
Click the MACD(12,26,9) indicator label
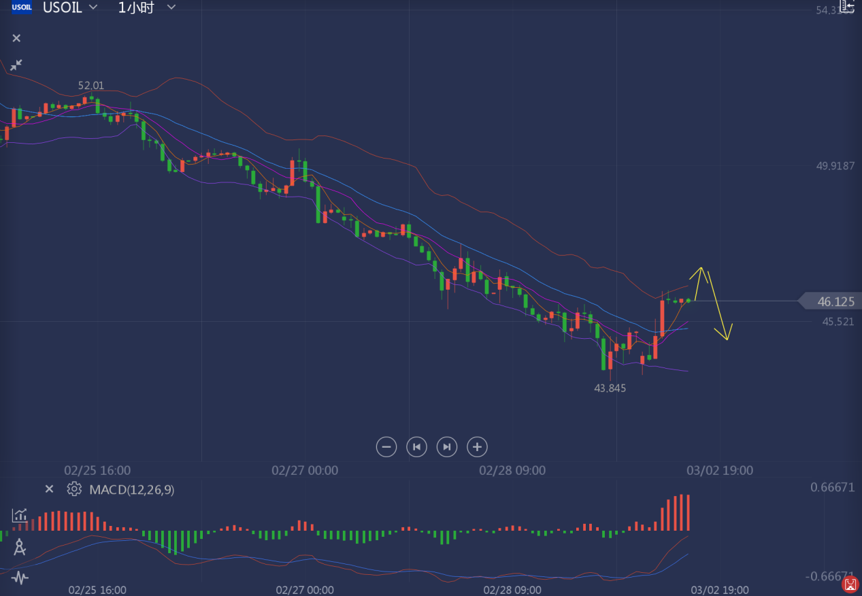pyautogui.click(x=132, y=489)
